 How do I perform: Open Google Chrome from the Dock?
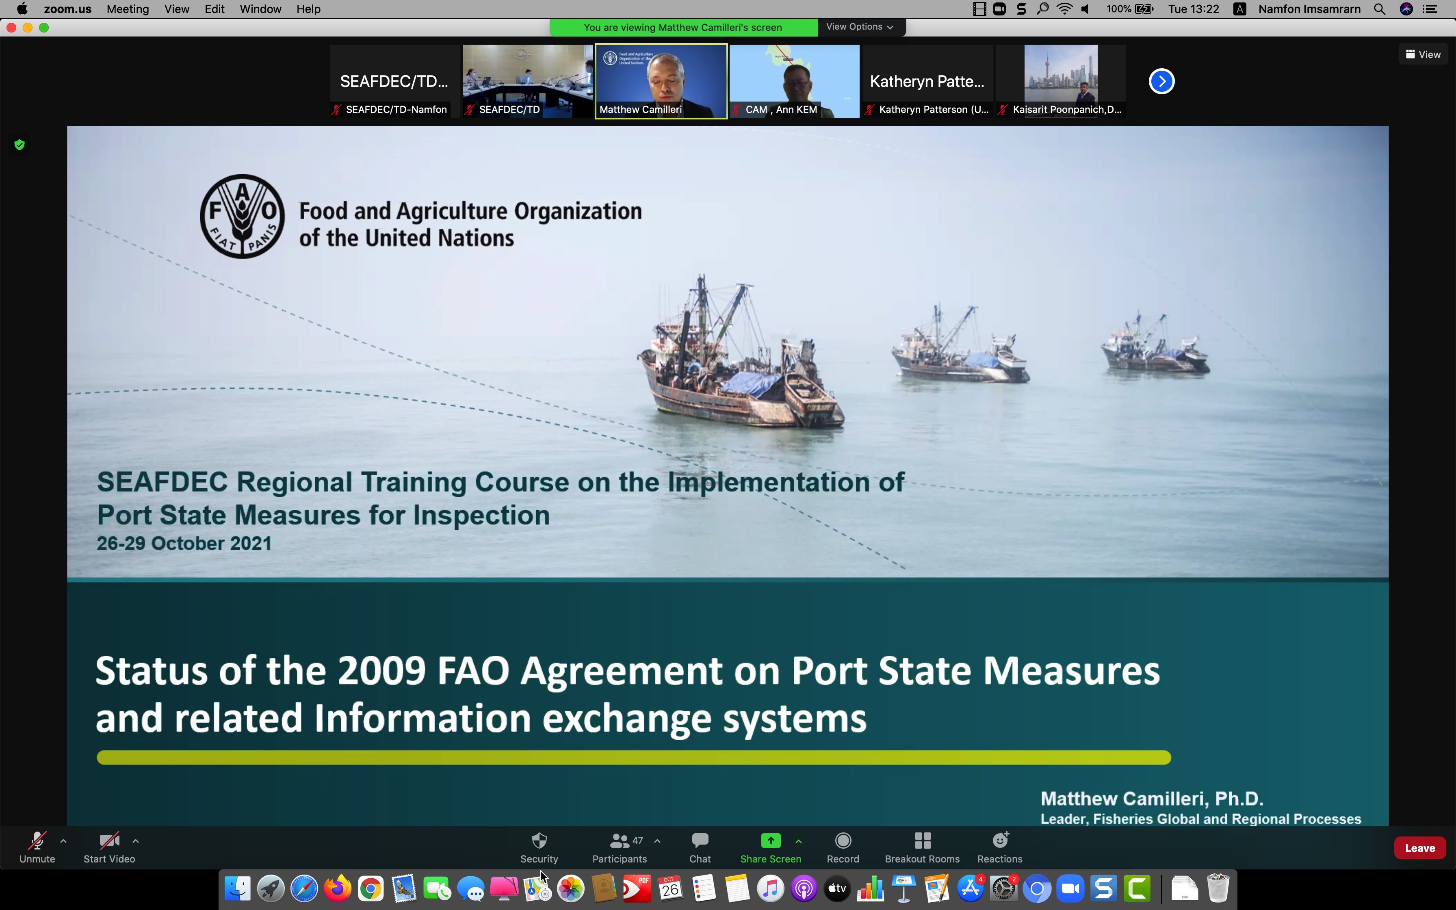pos(370,889)
